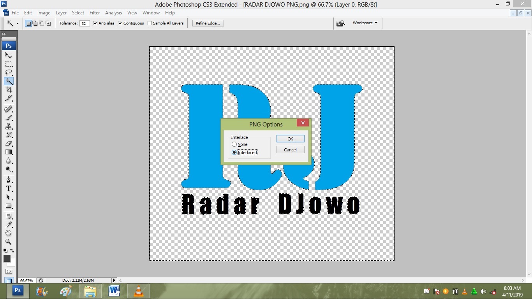Select the Move tool
Viewport: 532px width, 300px height.
9,55
